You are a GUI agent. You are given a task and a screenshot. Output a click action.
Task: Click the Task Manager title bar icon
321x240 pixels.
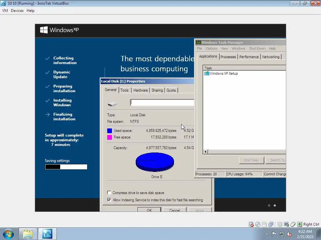[198, 42]
